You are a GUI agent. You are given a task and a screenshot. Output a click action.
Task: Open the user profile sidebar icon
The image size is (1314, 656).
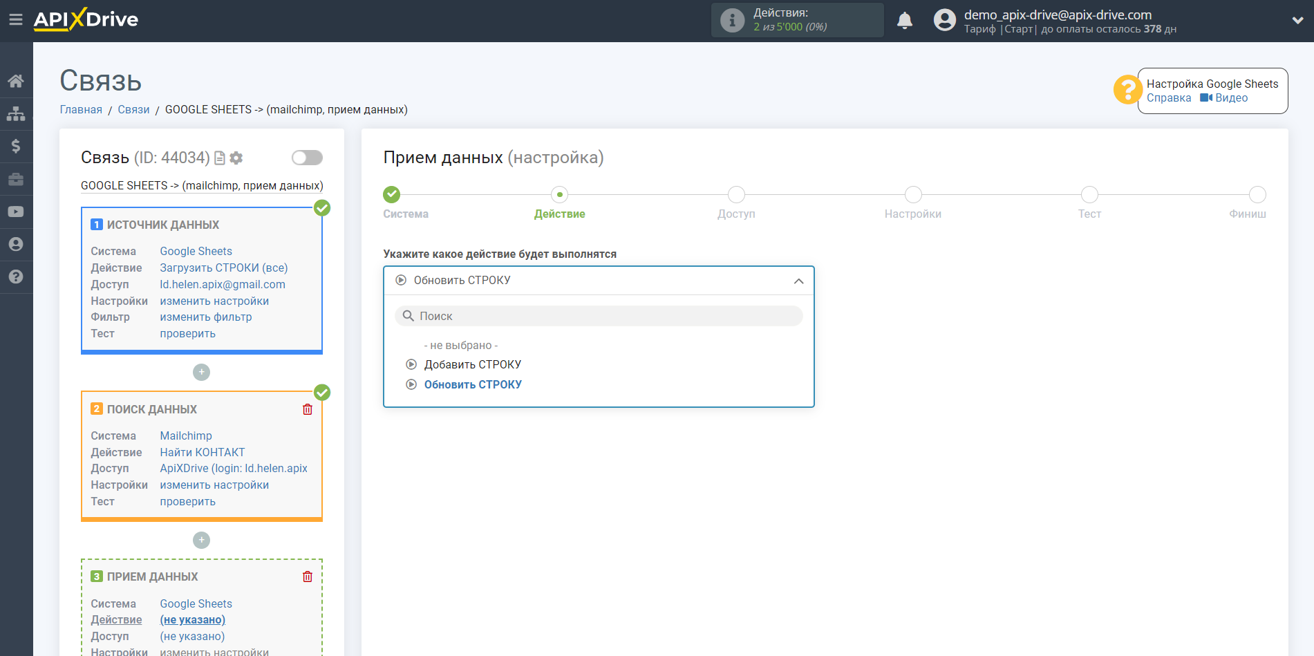tap(16, 244)
